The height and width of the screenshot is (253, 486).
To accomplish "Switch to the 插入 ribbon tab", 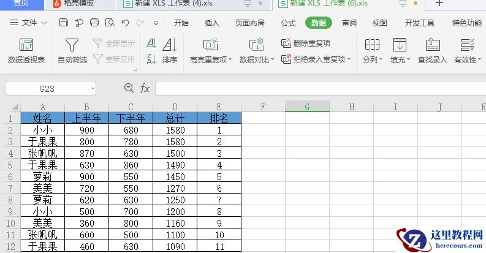I will pos(211,23).
